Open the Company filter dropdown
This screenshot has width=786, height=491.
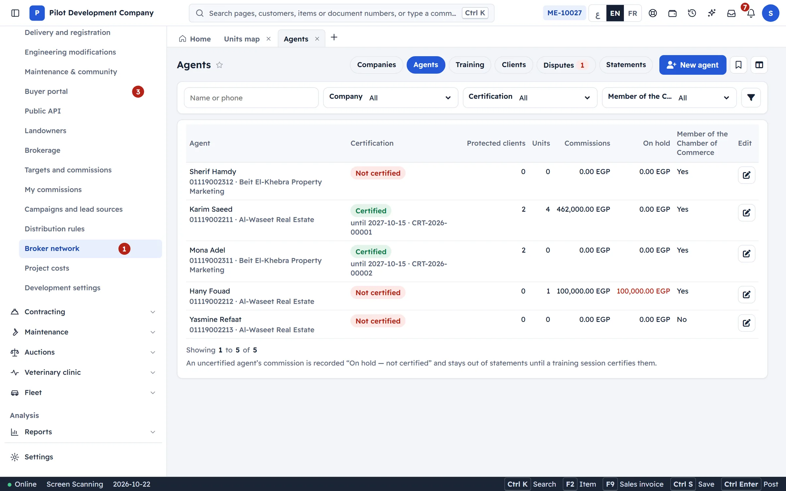[390, 98]
